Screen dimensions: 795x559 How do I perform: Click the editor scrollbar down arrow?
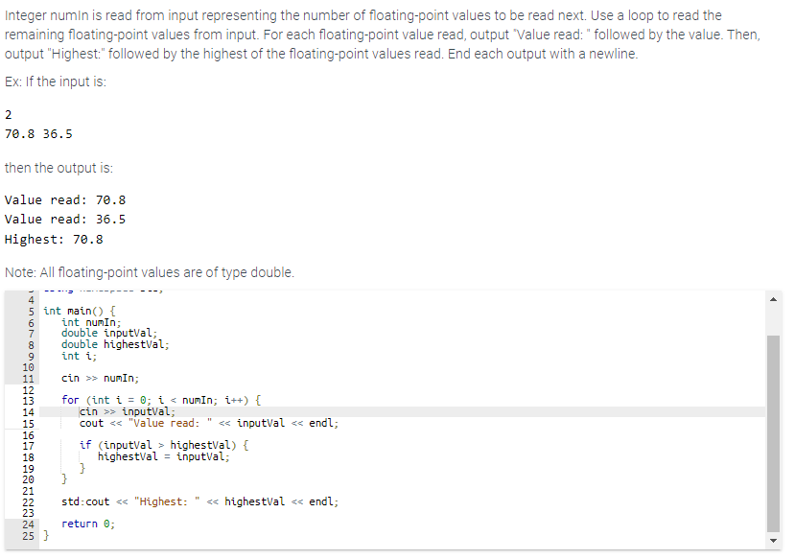pos(773,541)
